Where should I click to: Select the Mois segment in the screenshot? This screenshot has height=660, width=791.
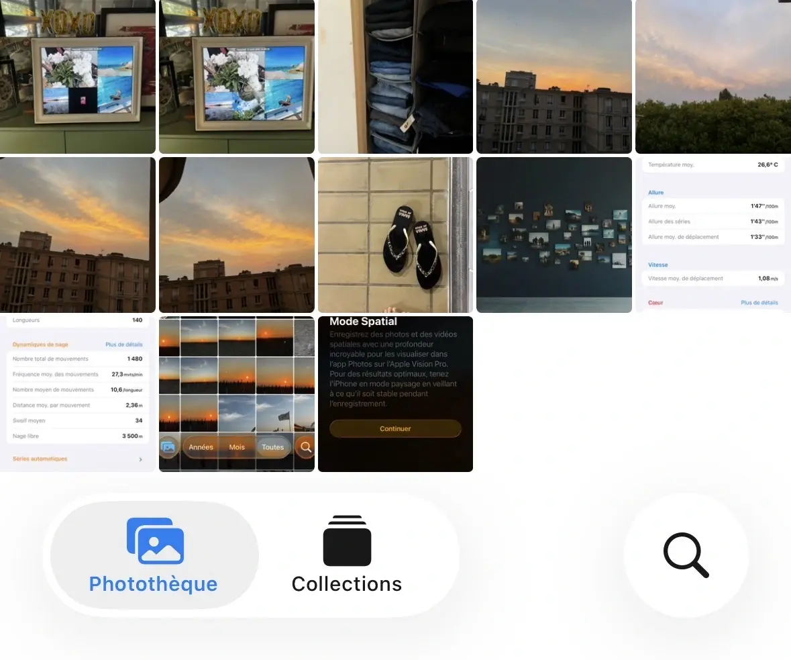(x=236, y=446)
